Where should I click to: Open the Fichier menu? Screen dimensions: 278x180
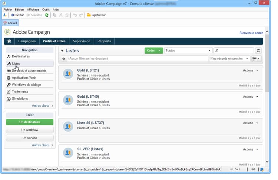click(x=8, y=10)
